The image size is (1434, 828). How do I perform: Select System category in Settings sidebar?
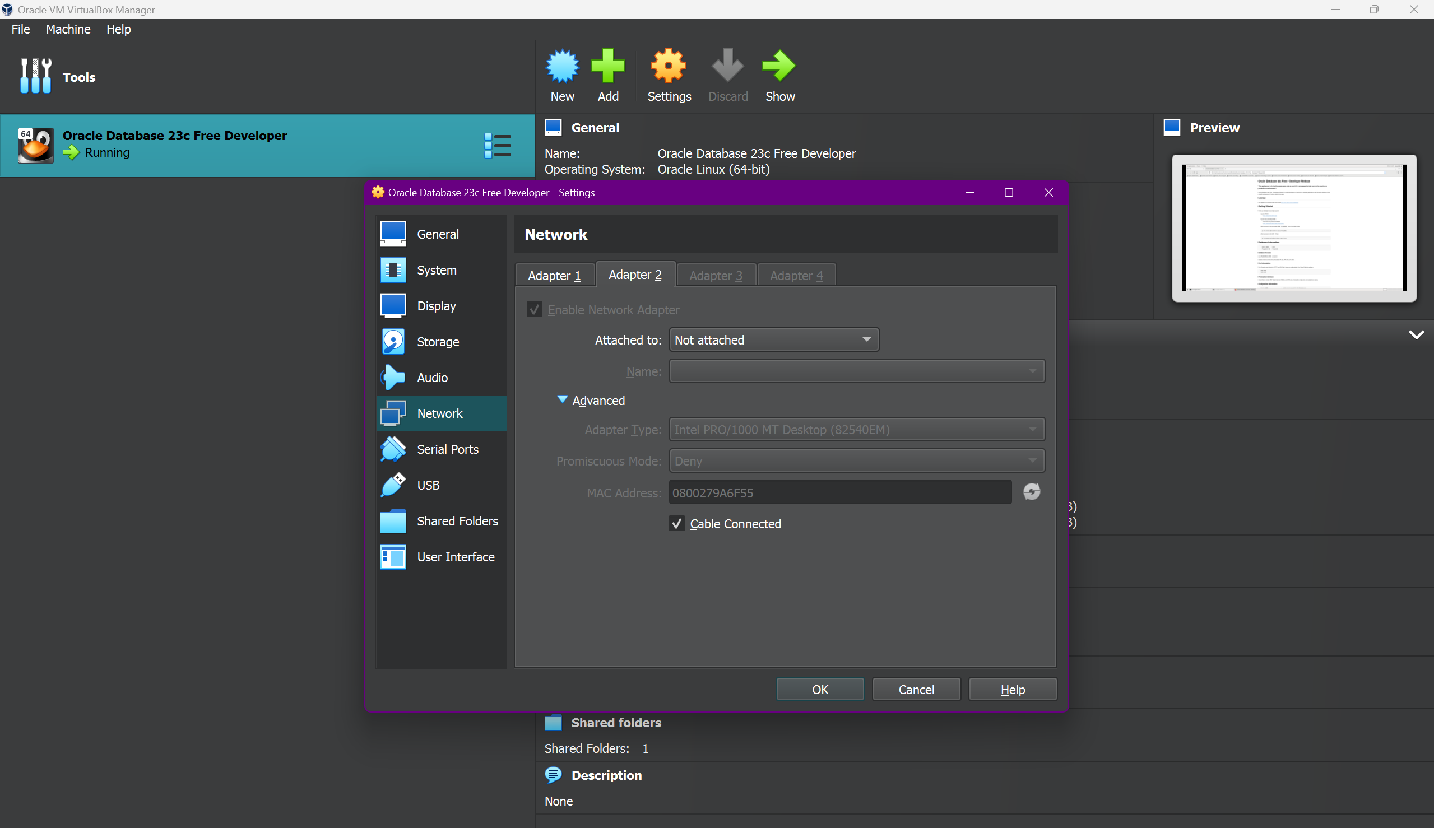(441, 270)
